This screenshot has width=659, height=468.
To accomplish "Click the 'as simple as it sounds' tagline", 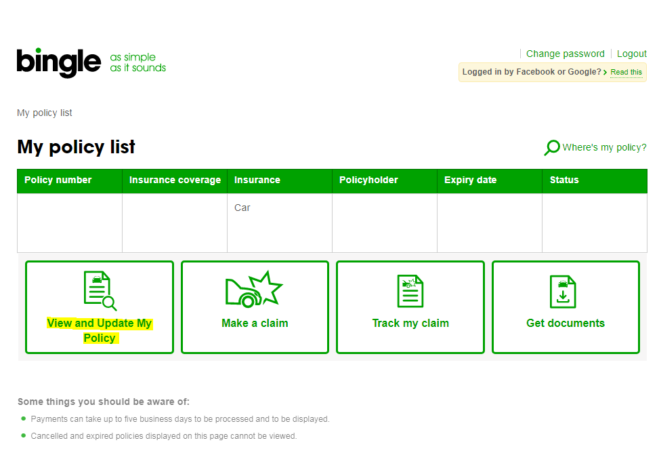I will (138, 62).
